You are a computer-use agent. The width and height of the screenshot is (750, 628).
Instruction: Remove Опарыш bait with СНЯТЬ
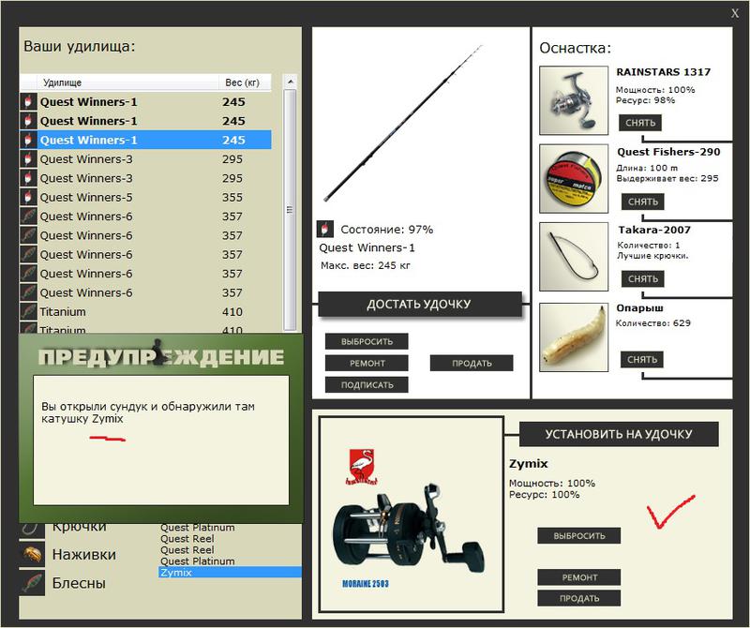click(x=642, y=359)
